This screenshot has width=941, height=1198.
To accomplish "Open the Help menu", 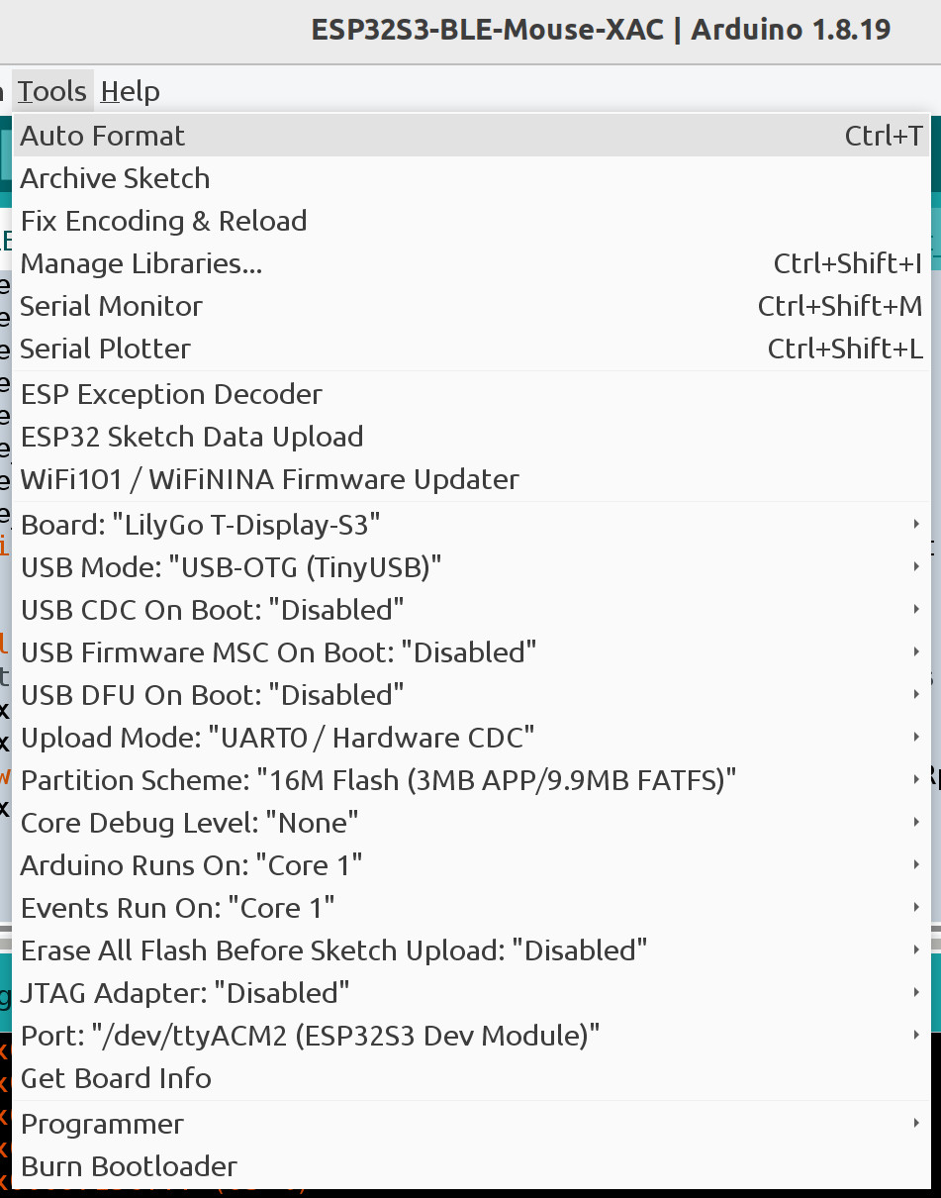I will coord(130,91).
